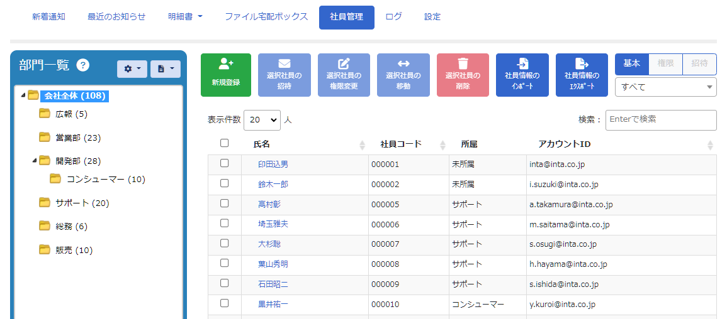Screen dimensions: 727x319
Task: Toggle the select-all checkbox in table header
Action: pyautogui.click(x=225, y=143)
